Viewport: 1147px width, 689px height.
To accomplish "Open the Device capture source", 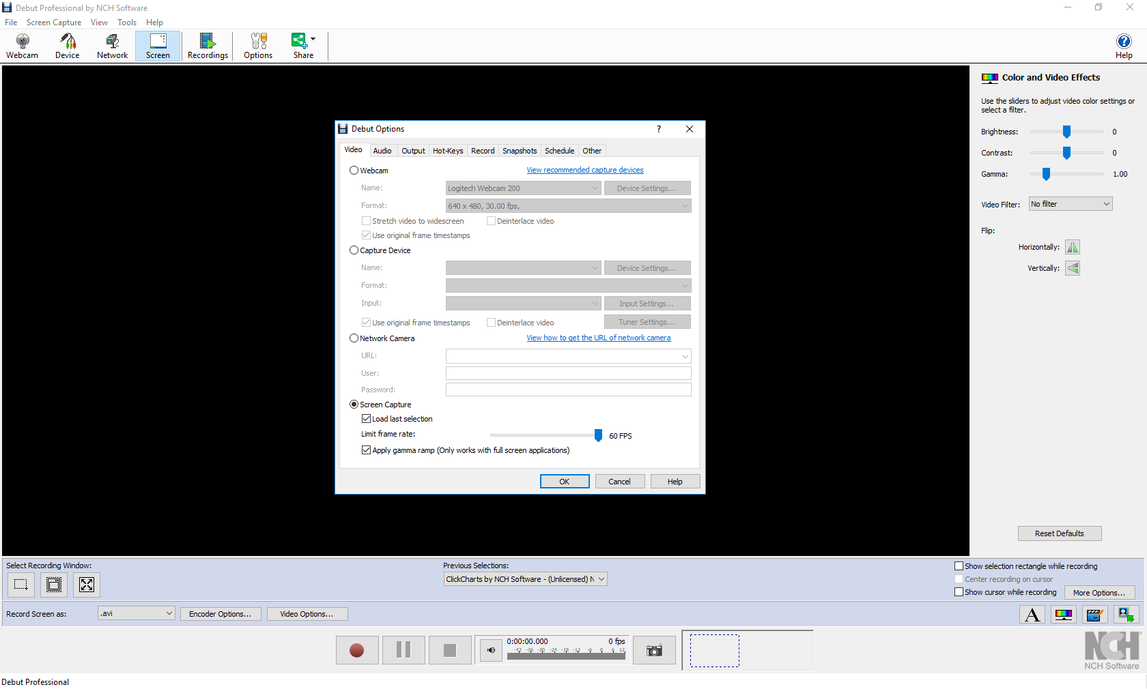I will pyautogui.click(x=67, y=46).
